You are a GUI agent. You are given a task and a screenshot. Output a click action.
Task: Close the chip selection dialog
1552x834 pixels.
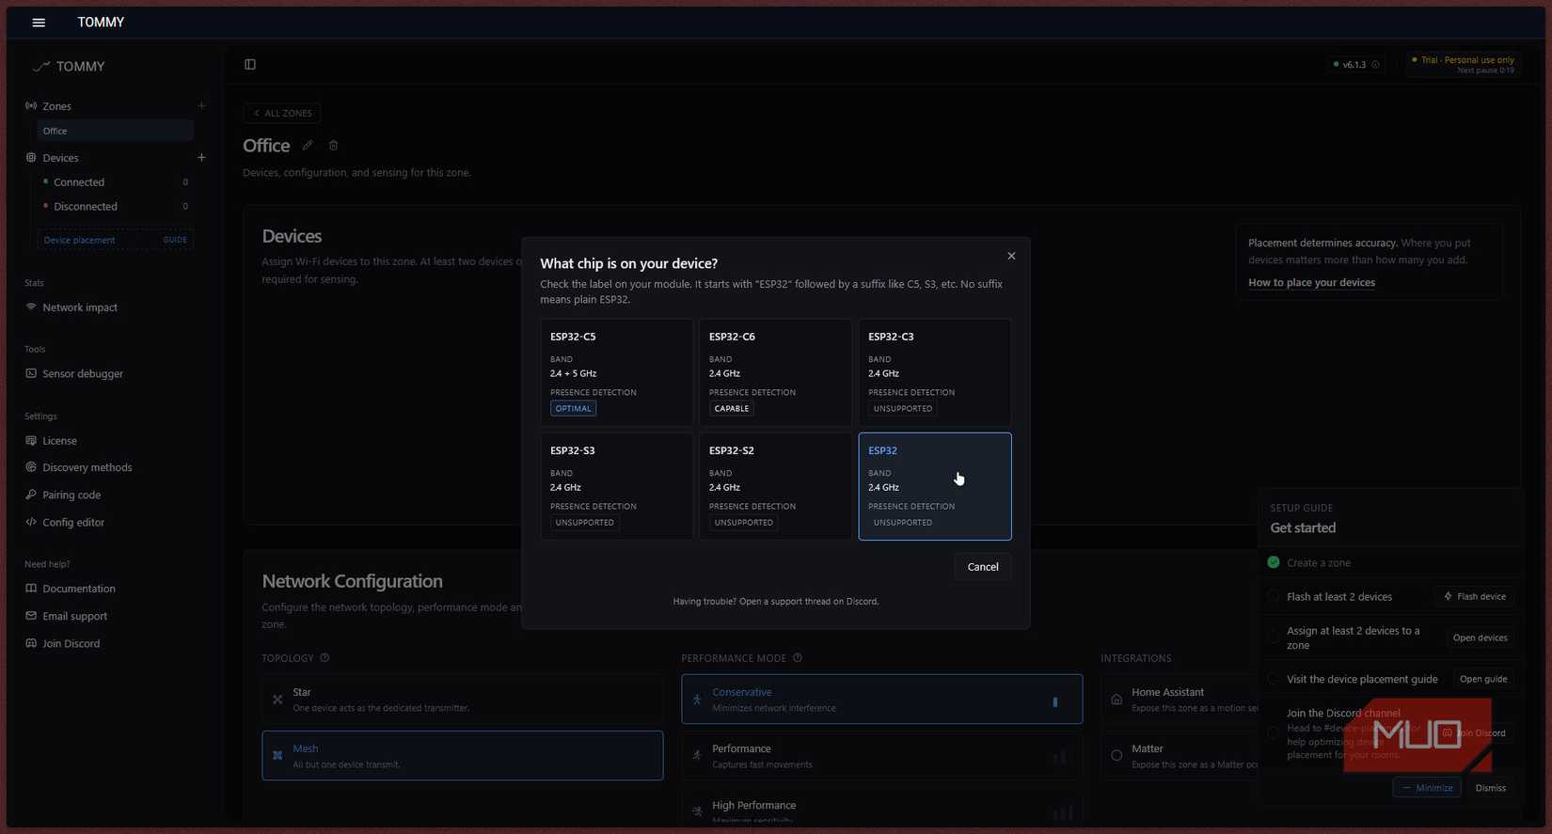(x=1011, y=256)
